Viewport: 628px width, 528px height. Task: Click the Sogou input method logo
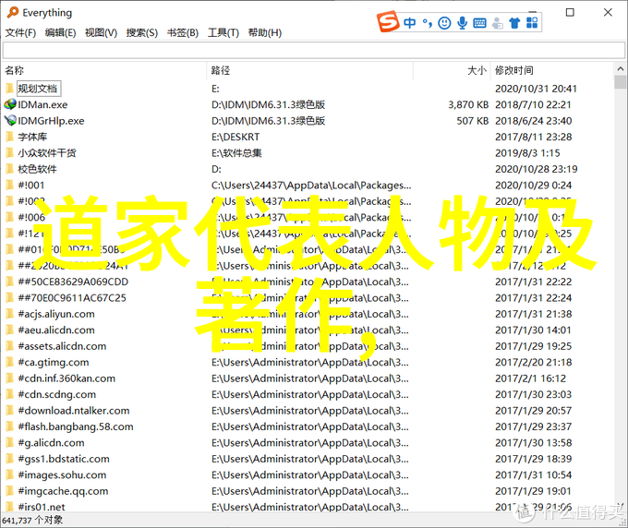tap(387, 21)
